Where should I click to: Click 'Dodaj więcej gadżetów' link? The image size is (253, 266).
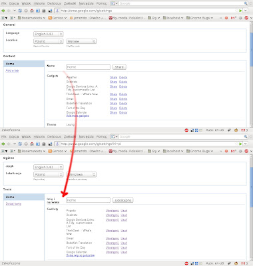[81, 255]
